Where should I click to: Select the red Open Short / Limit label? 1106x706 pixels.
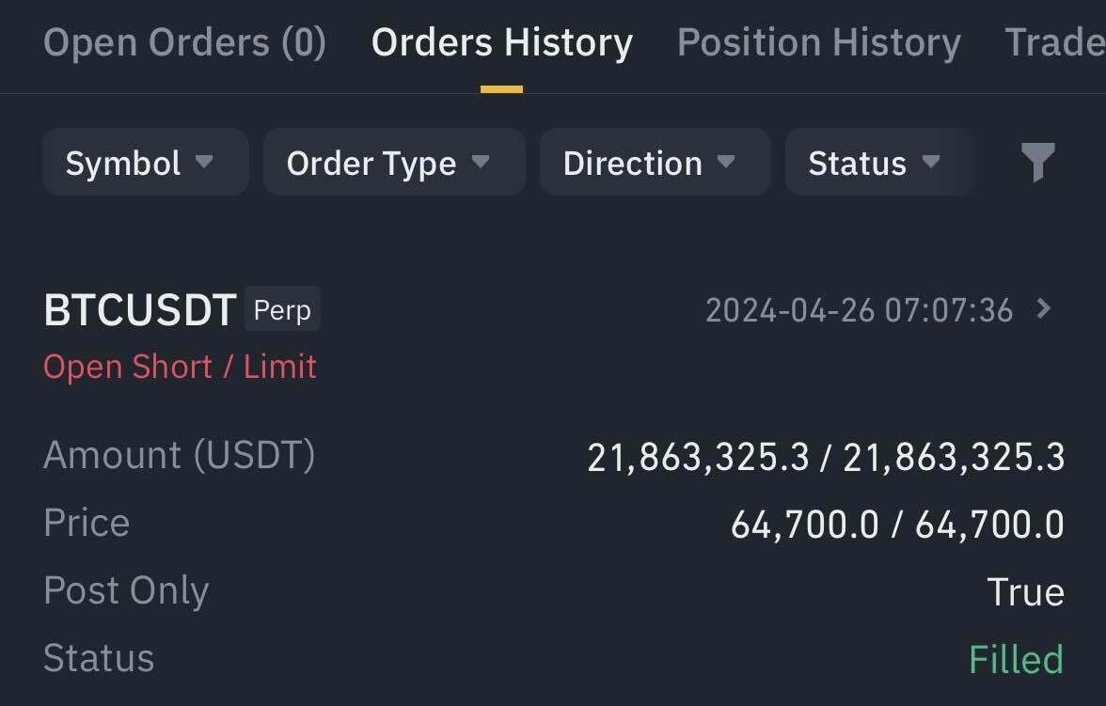(180, 366)
